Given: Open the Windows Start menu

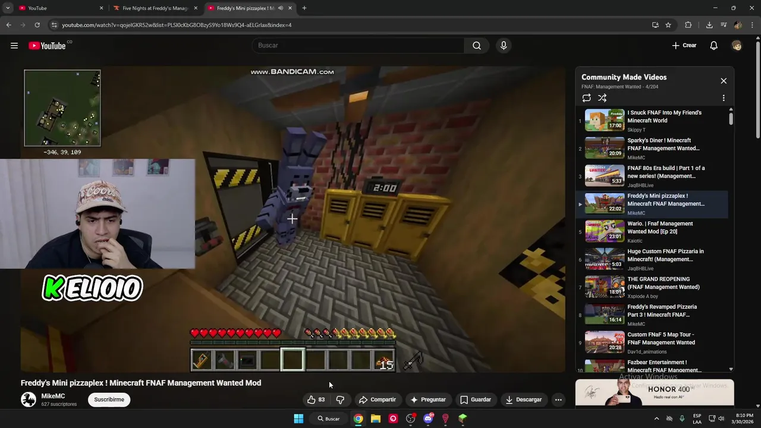Looking at the screenshot, I should (x=298, y=418).
